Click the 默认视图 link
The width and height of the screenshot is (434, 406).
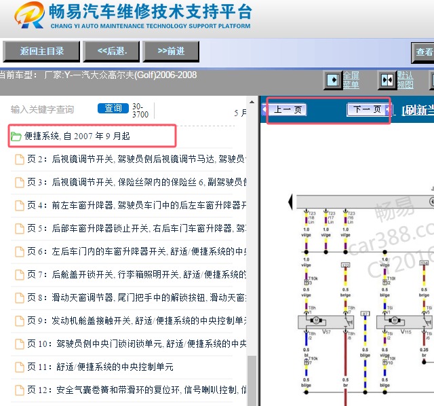click(x=406, y=80)
